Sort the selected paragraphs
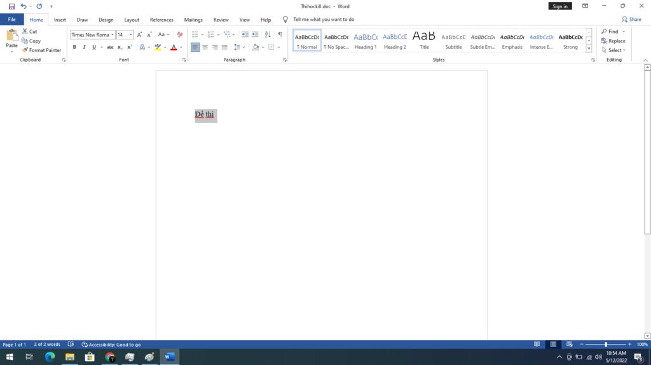The height and width of the screenshot is (365, 651). click(268, 35)
